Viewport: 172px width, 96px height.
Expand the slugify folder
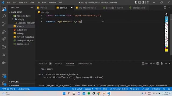[x=13, y=19]
